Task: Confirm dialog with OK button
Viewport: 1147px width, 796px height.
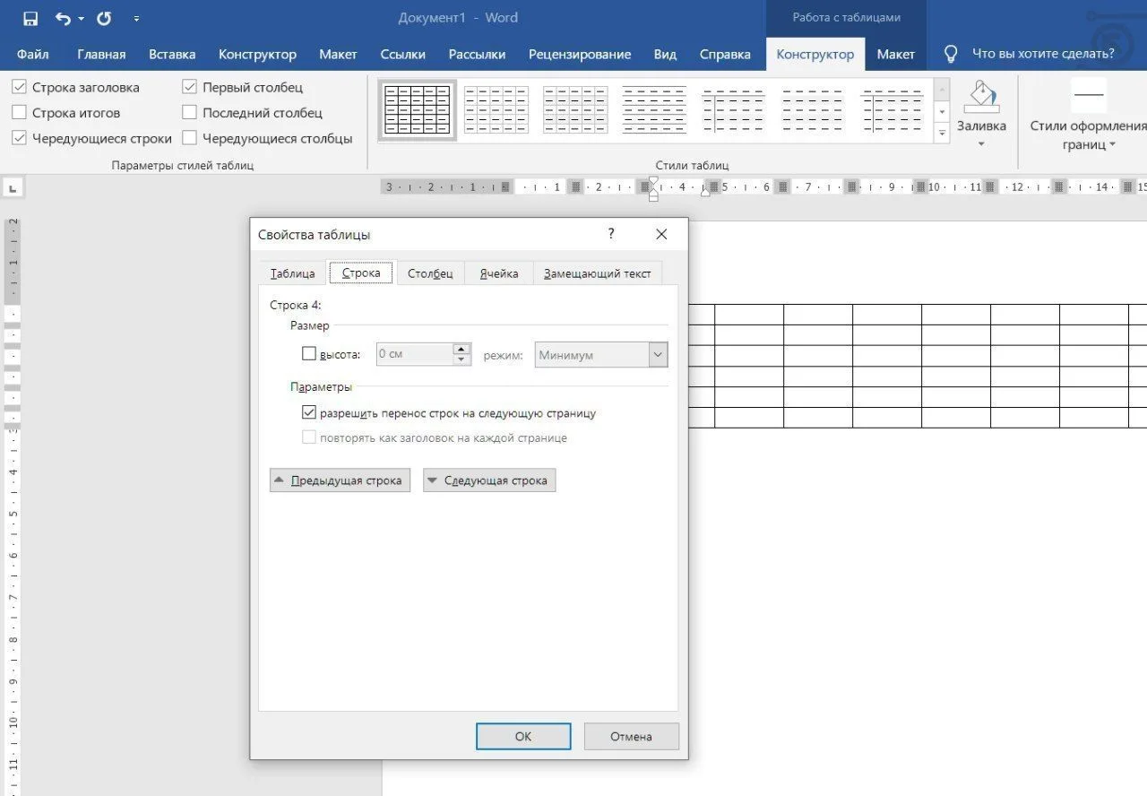Action: (523, 737)
